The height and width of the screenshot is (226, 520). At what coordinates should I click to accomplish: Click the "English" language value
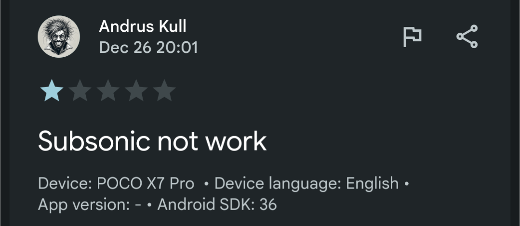point(372,183)
